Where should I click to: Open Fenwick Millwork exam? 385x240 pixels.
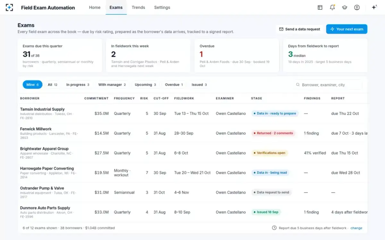click(x=36, y=129)
